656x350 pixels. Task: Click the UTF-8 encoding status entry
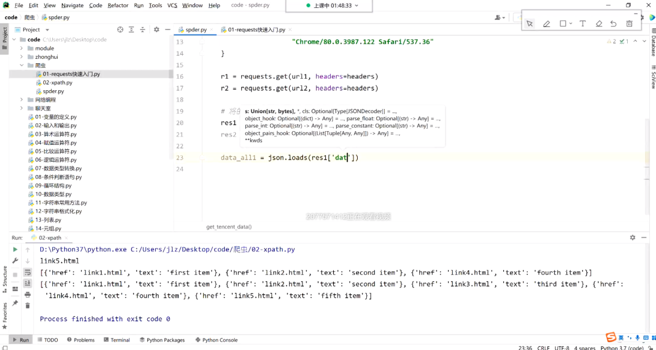[561, 348]
